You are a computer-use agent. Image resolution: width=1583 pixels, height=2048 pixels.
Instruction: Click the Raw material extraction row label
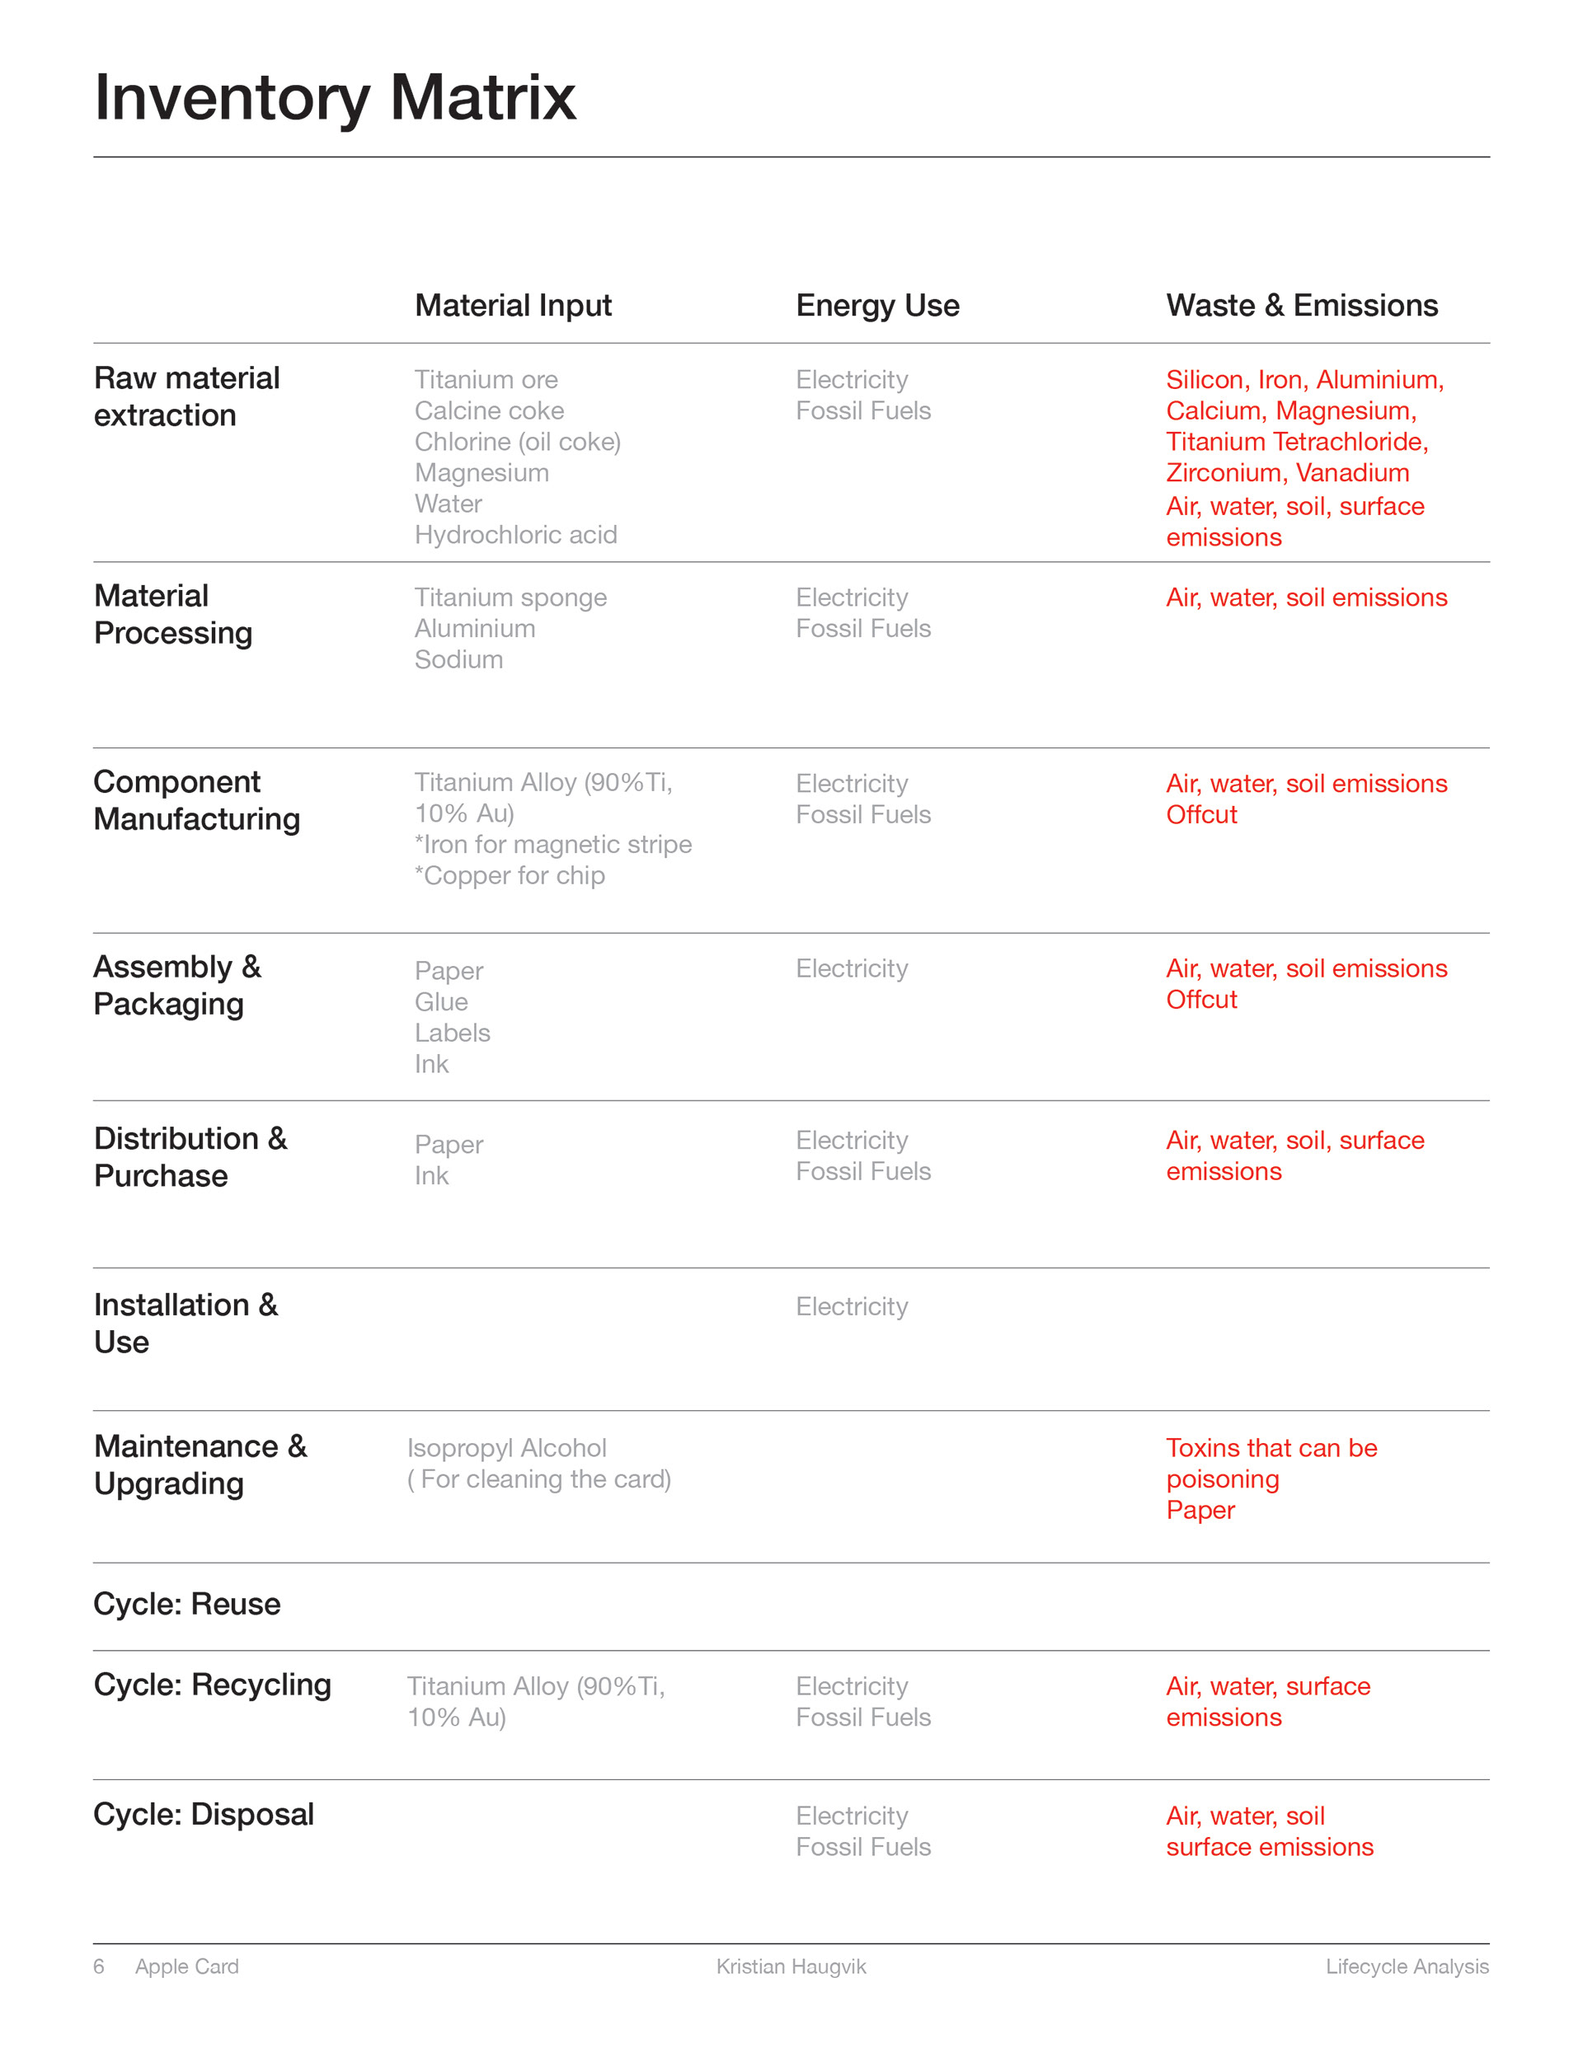pyautogui.click(x=186, y=396)
